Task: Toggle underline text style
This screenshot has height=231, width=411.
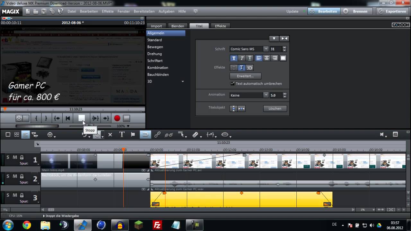Action: point(249,58)
